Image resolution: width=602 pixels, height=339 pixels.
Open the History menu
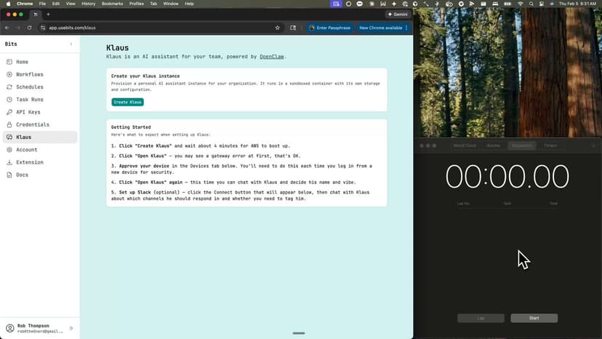[88, 4]
